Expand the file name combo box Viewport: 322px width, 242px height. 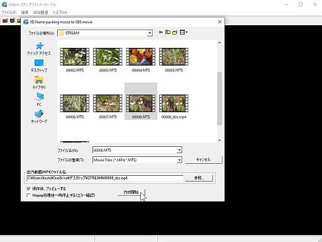[x=179, y=150]
